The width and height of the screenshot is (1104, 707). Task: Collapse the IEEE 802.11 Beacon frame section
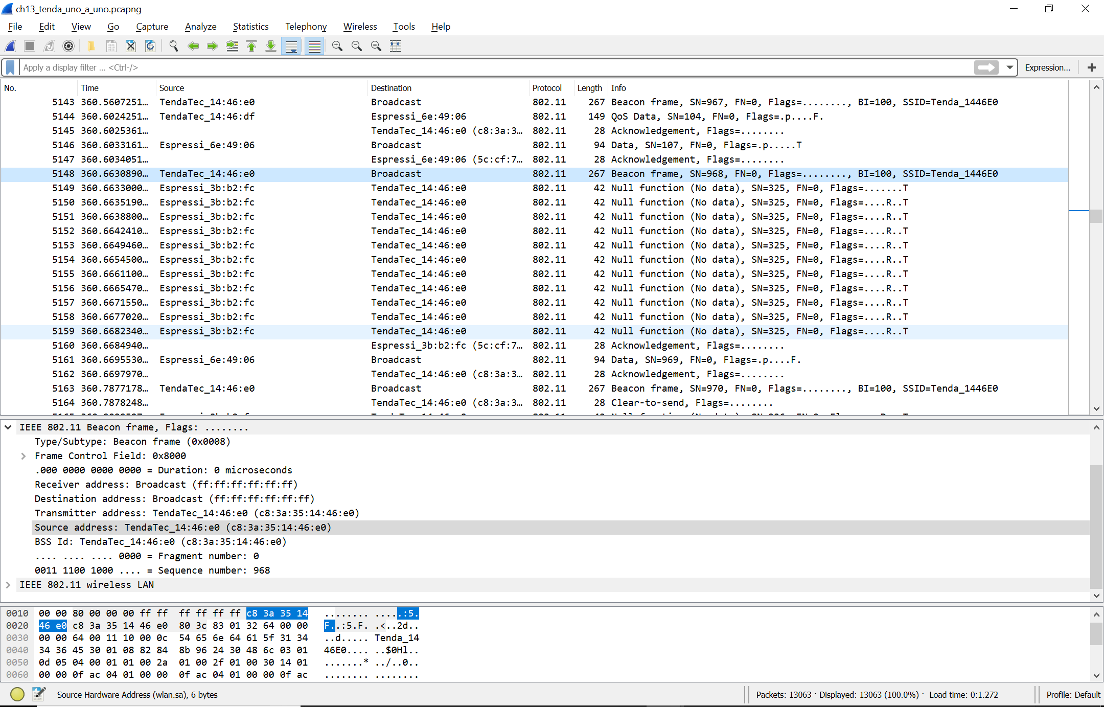pos(8,427)
